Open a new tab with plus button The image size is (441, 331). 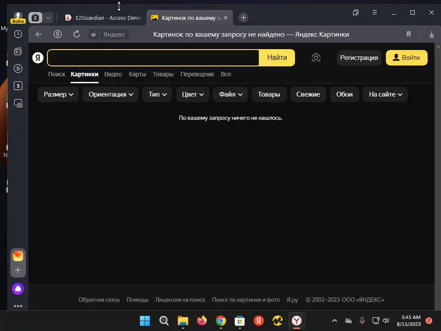pyautogui.click(x=244, y=18)
